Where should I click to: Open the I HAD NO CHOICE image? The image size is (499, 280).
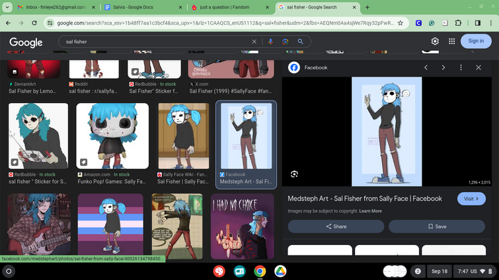tap(242, 226)
